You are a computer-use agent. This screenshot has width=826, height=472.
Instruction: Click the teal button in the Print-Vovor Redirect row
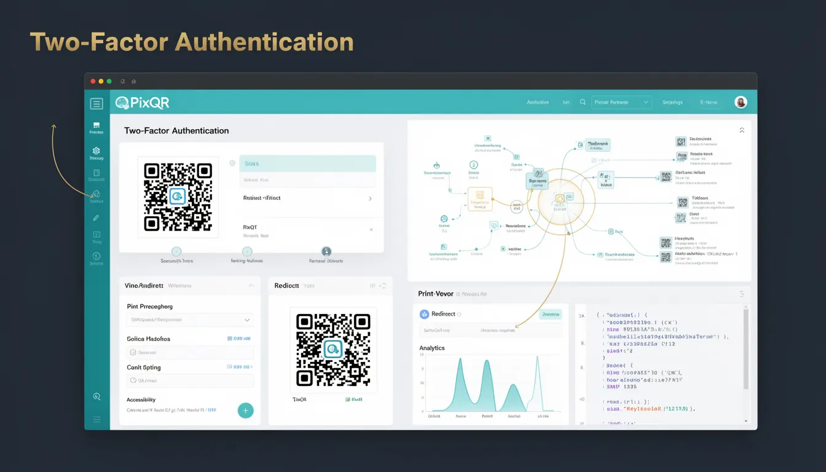(551, 314)
